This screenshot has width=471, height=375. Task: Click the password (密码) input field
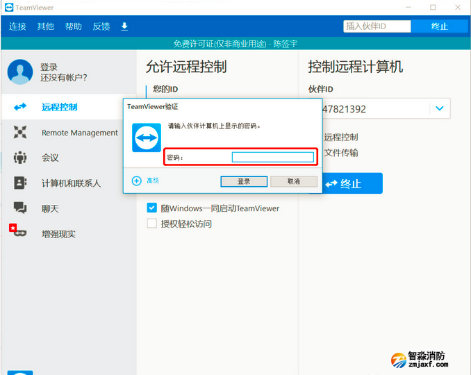[x=272, y=158]
